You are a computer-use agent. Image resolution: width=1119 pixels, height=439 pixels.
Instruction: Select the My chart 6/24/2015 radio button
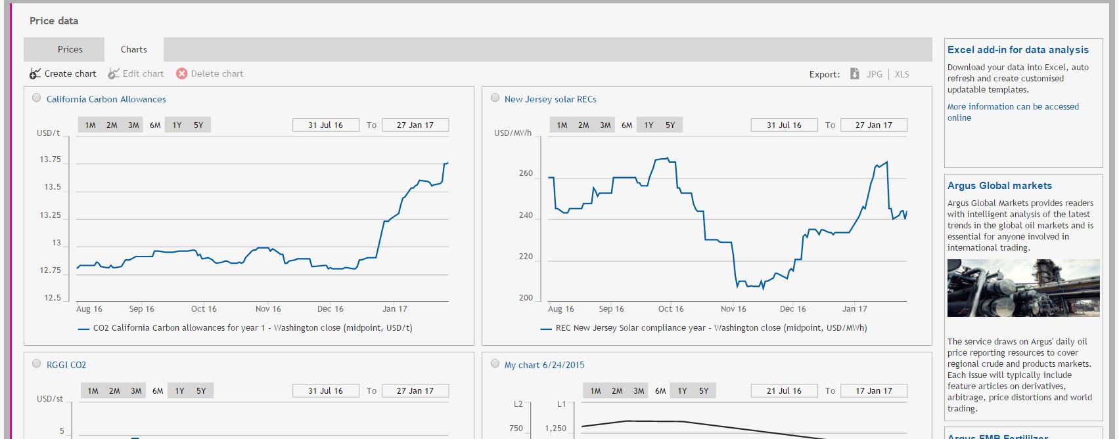click(x=495, y=364)
